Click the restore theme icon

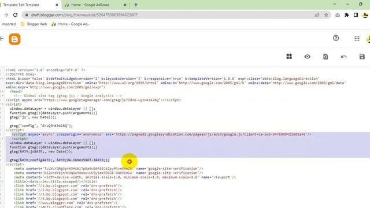click(x=325, y=57)
